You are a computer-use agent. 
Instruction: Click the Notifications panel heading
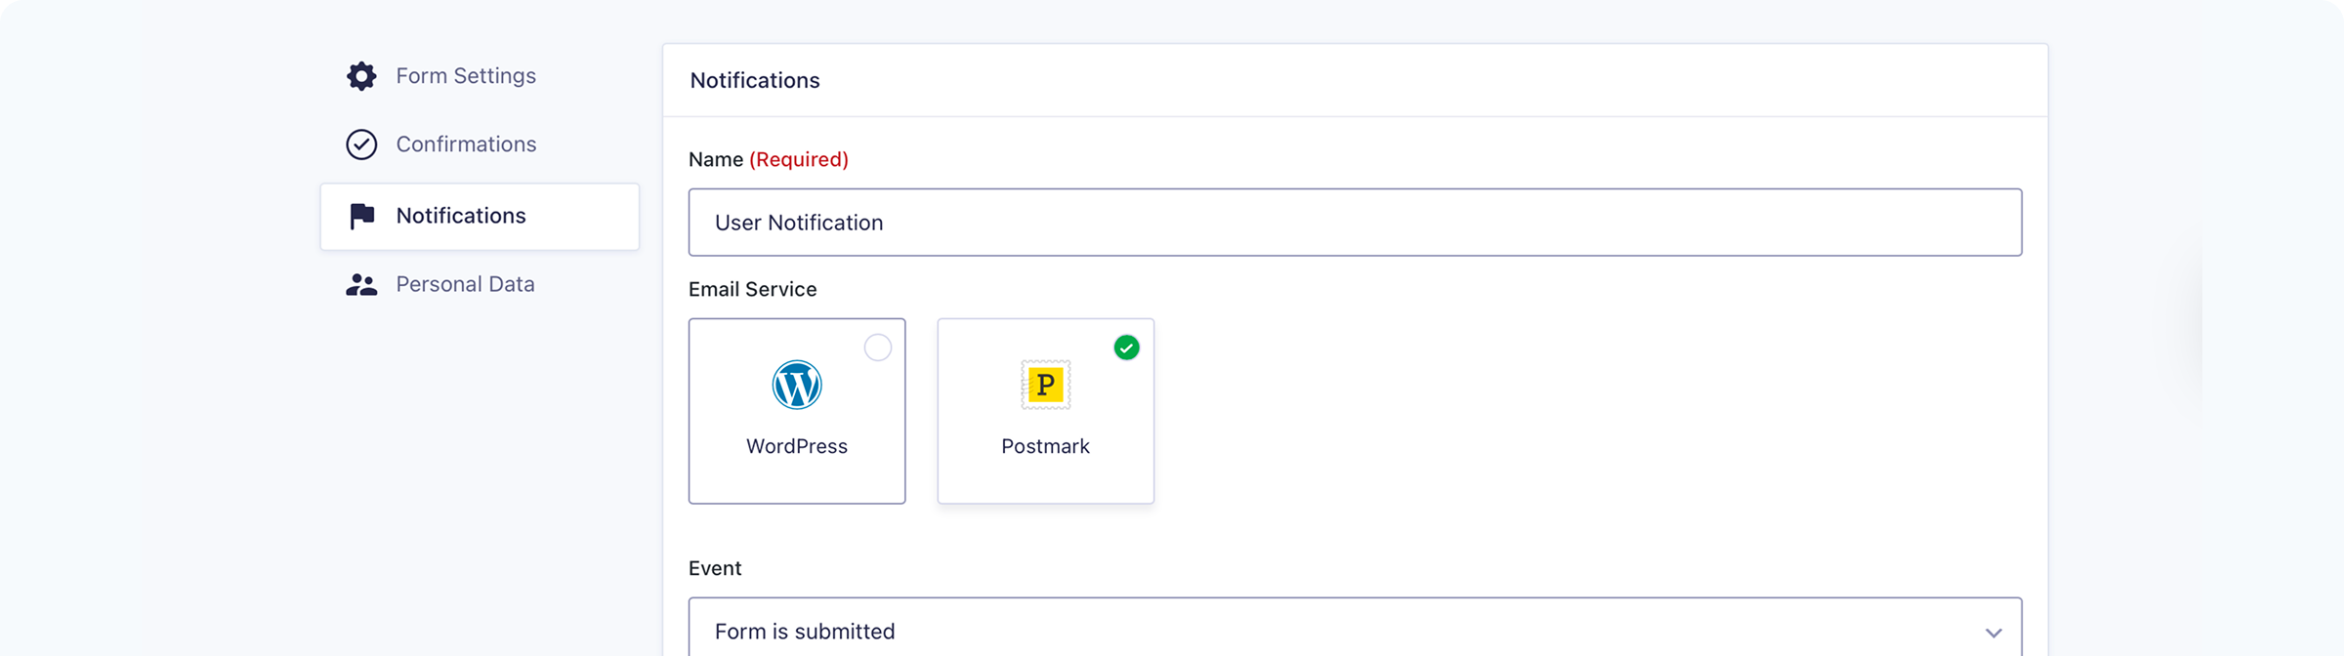(755, 81)
